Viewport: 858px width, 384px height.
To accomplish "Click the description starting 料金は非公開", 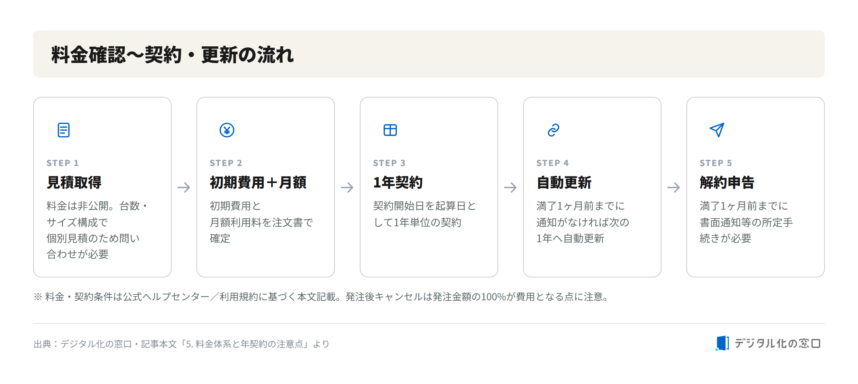I will [98, 230].
